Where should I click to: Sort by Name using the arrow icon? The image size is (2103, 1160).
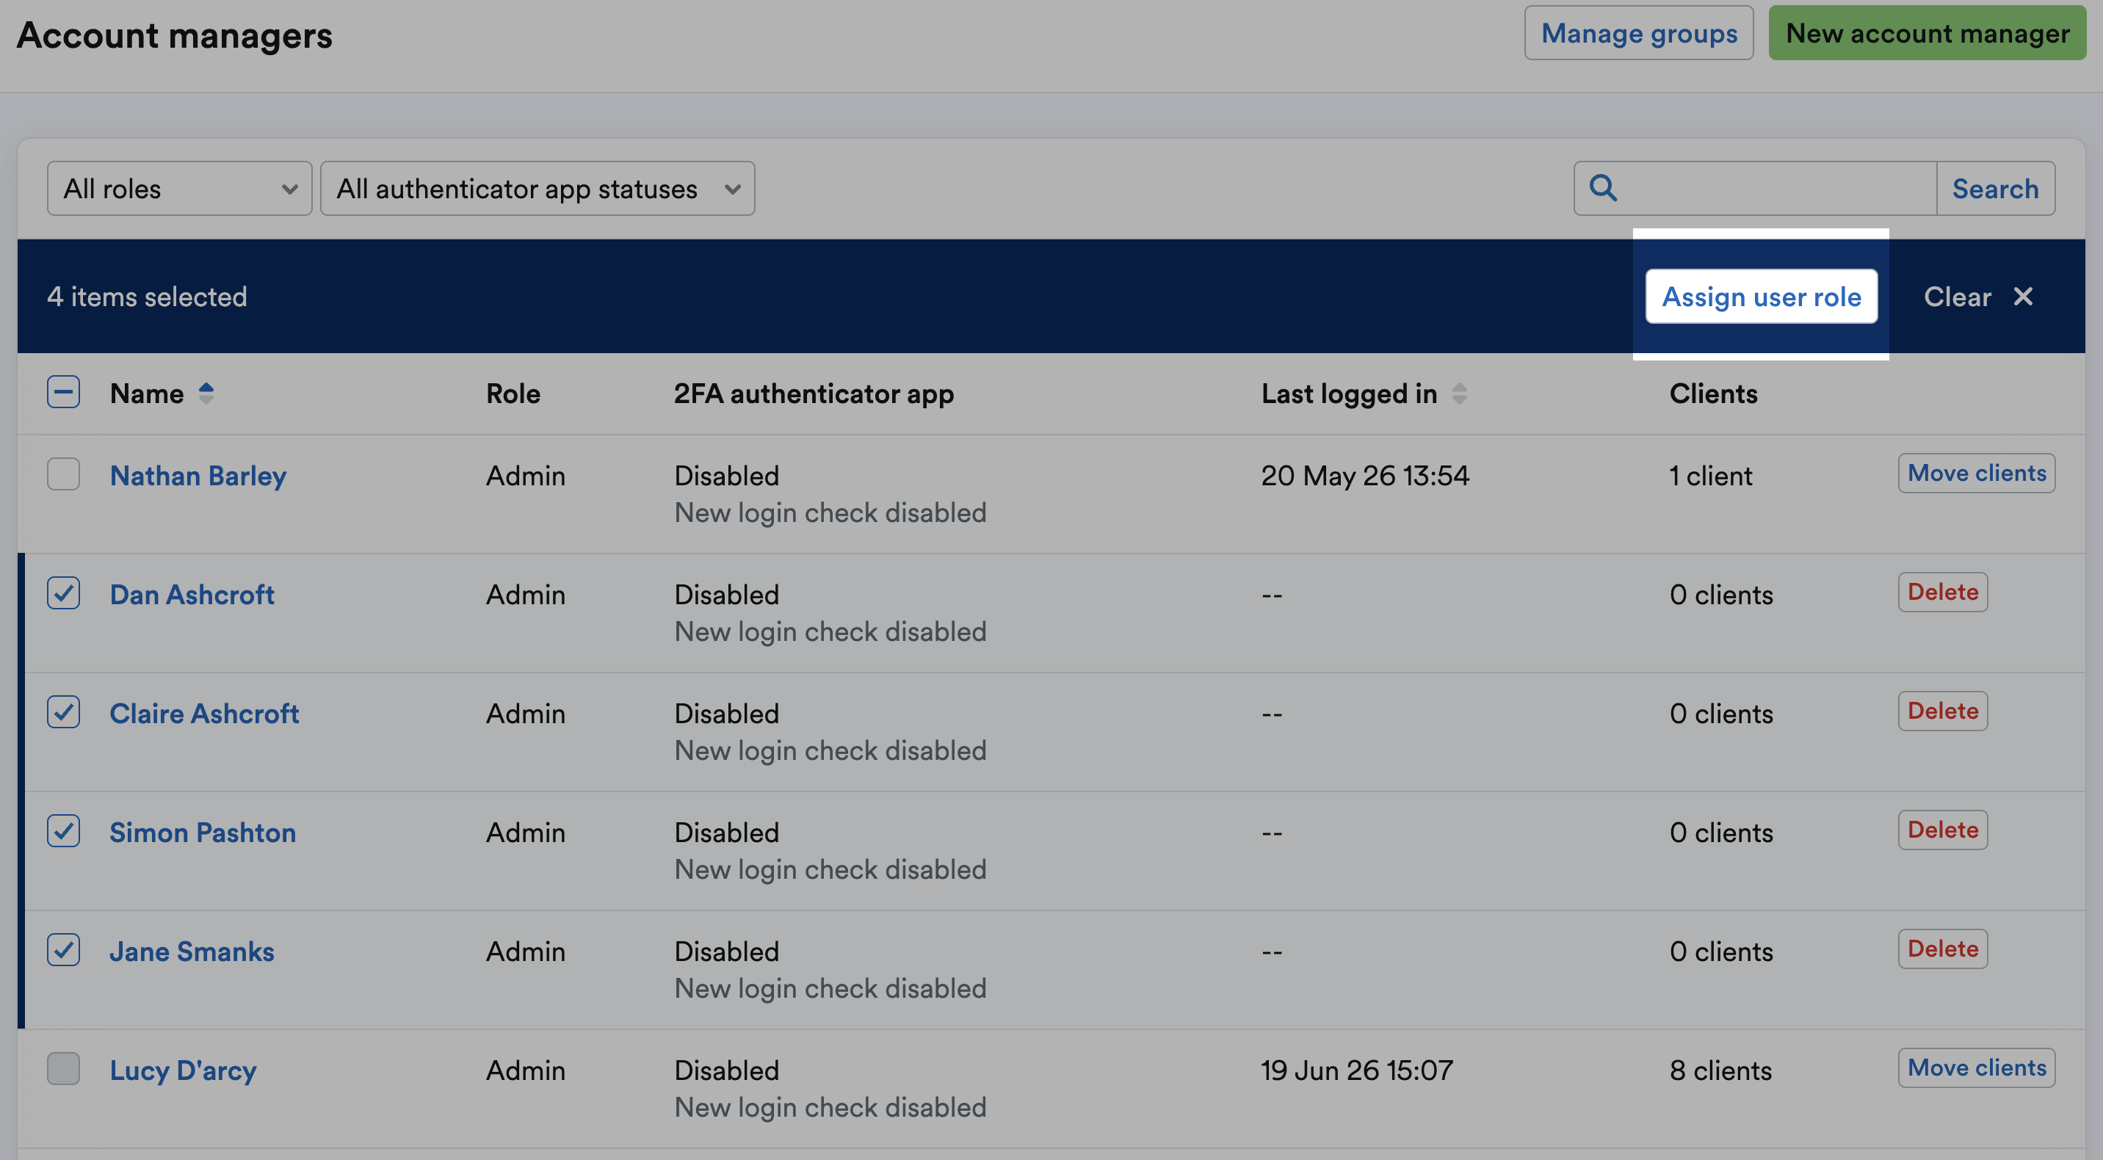(206, 394)
